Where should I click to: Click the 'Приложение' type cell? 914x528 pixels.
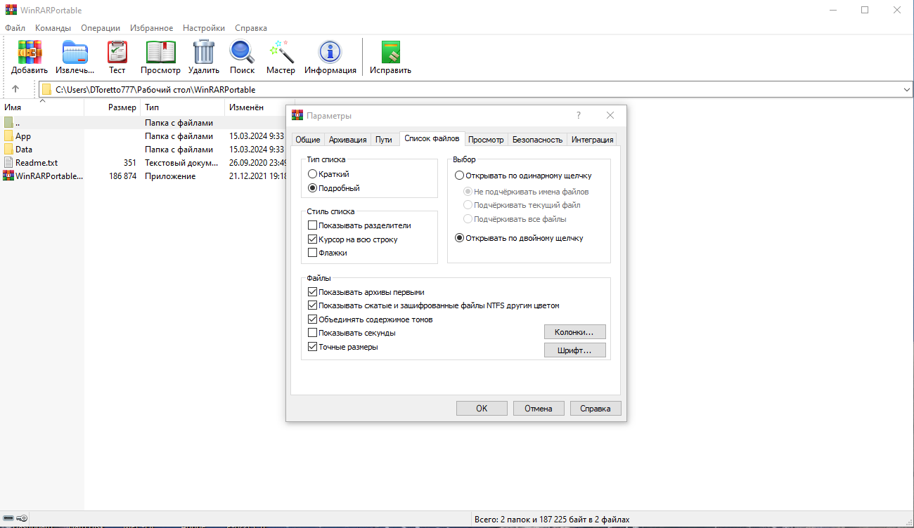coord(170,176)
